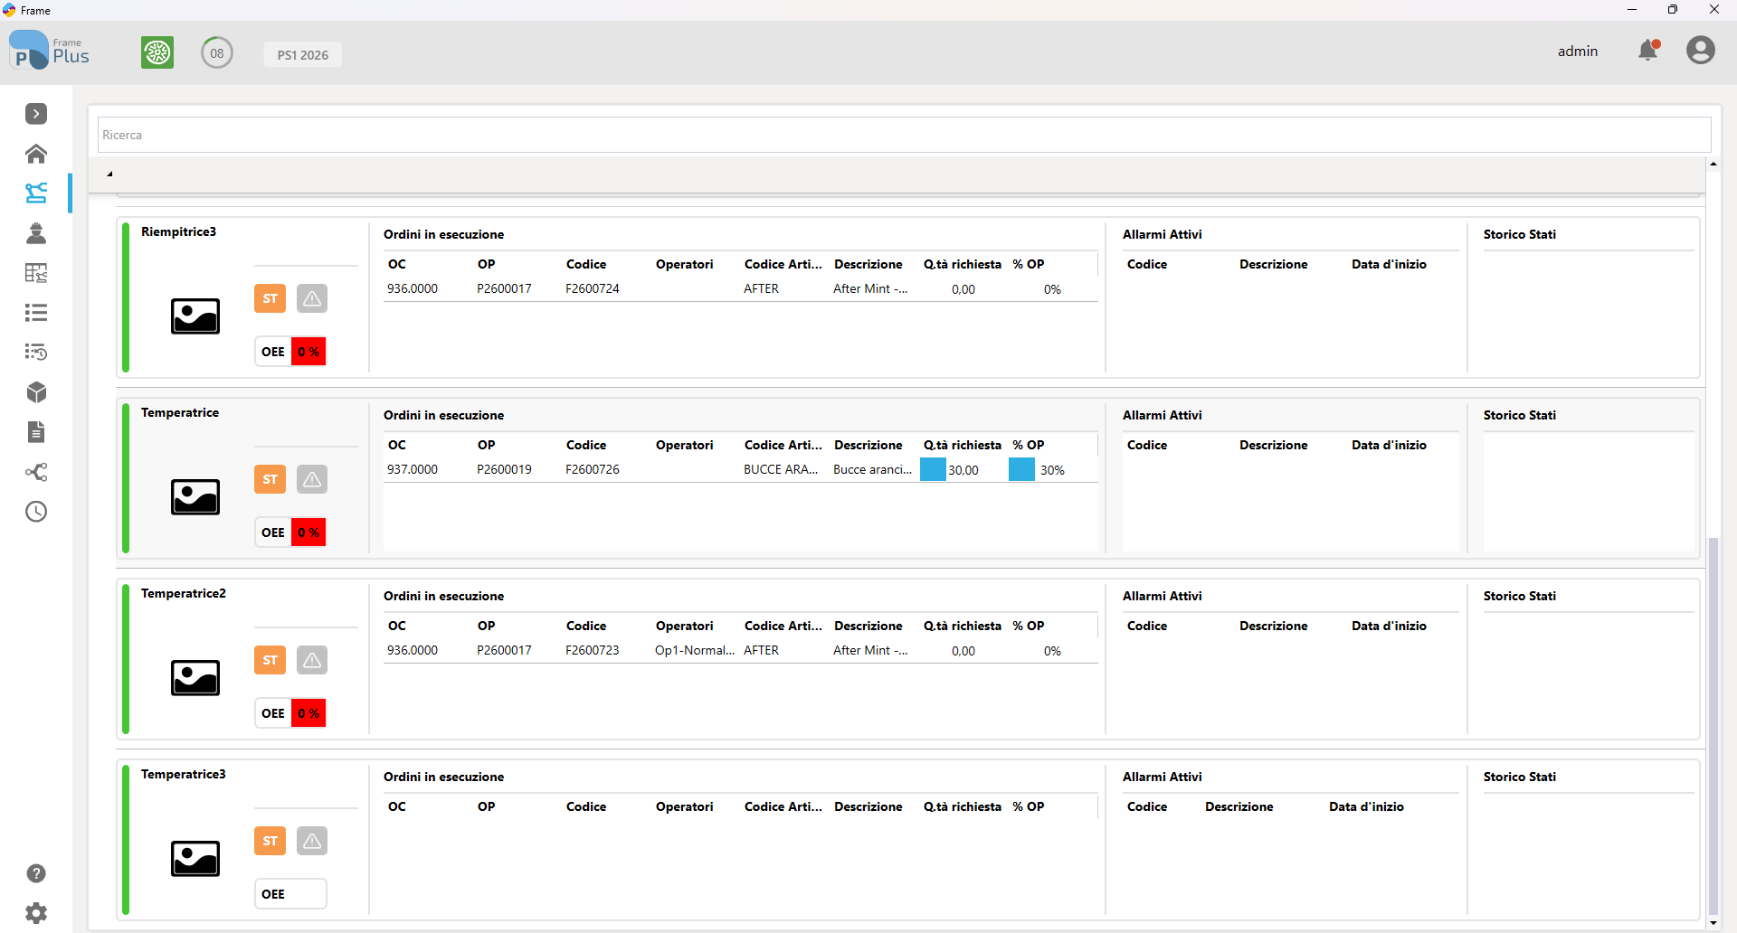Open the help question mark icon

36,873
